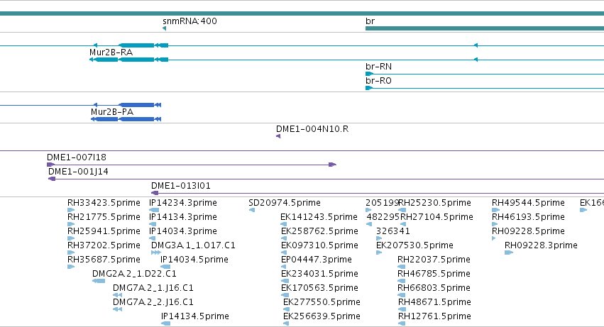The image size is (604, 327).
Task: Open the br-RN transcript label
Action: coord(379,67)
